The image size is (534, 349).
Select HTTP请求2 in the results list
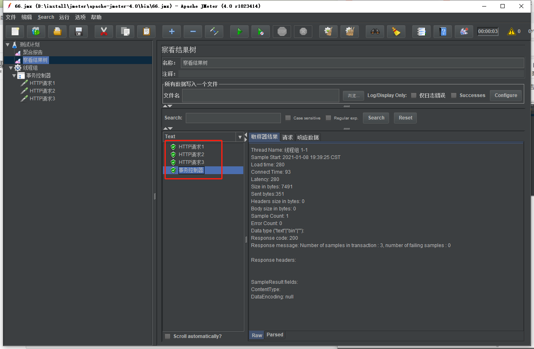point(191,155)
